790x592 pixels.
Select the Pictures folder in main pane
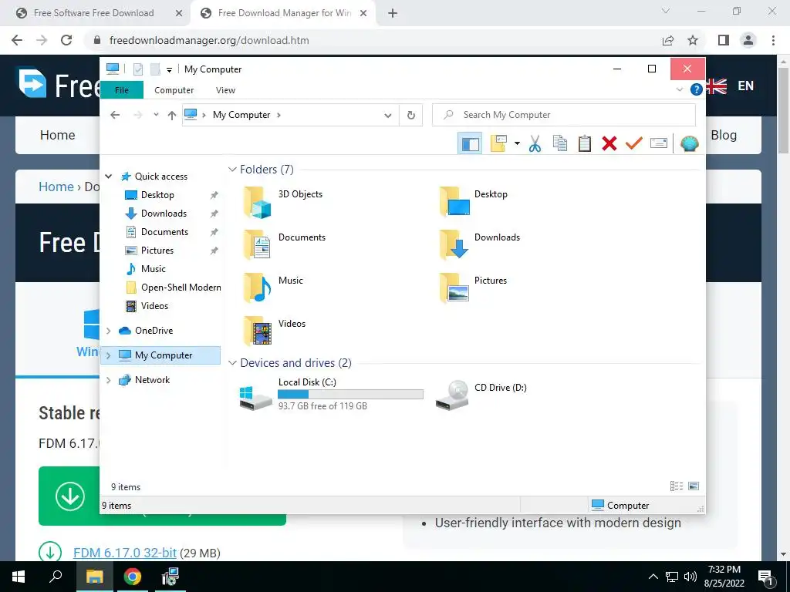click(474, 288)
